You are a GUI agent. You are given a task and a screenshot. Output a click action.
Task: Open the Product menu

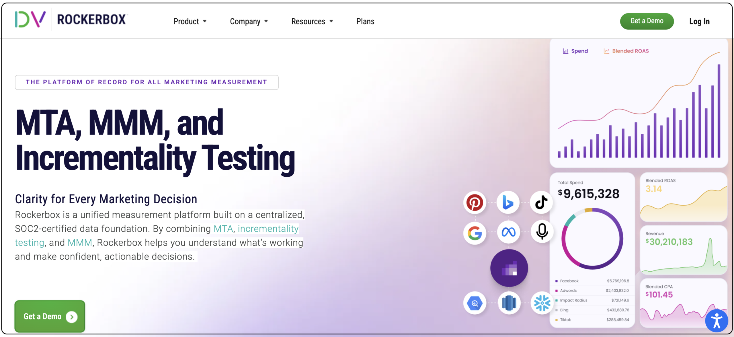click(190, 21)
